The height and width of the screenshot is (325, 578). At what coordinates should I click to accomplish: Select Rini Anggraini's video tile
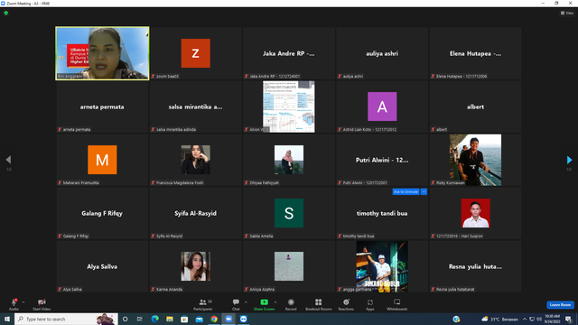[102, 53]
